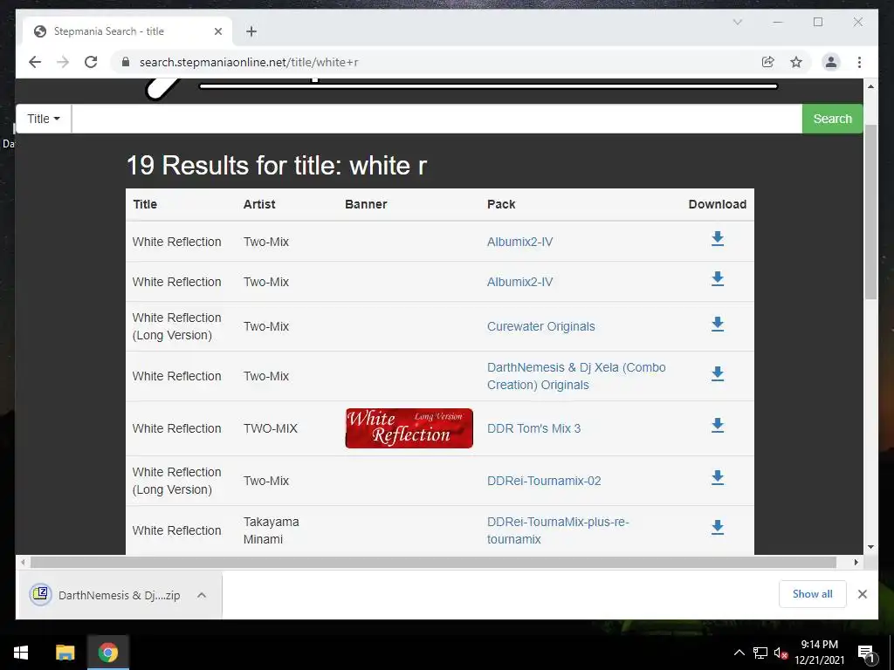
Task: Open the DDRei-Tournamix-02 pack link
Action: (x=543, y=481)
